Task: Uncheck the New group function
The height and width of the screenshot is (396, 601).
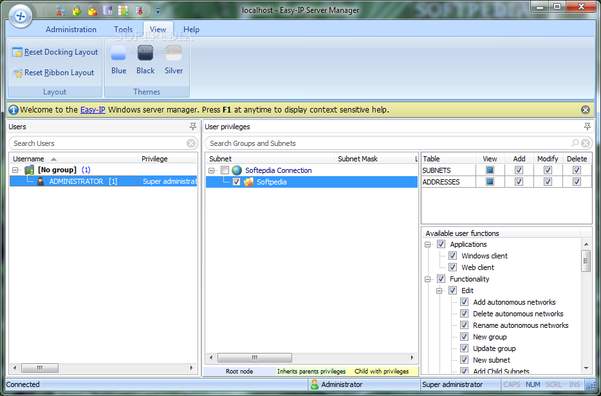Action: pos(464,337)
